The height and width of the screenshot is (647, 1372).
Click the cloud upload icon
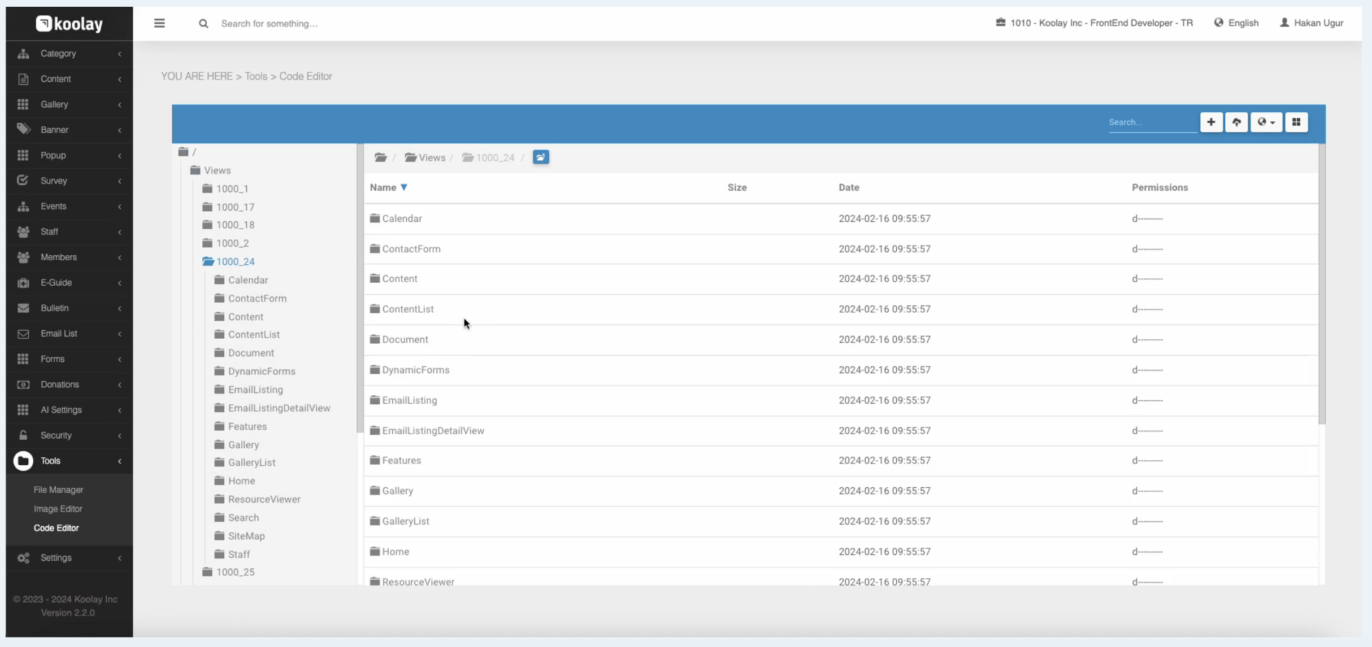(x=1236, y=122)
